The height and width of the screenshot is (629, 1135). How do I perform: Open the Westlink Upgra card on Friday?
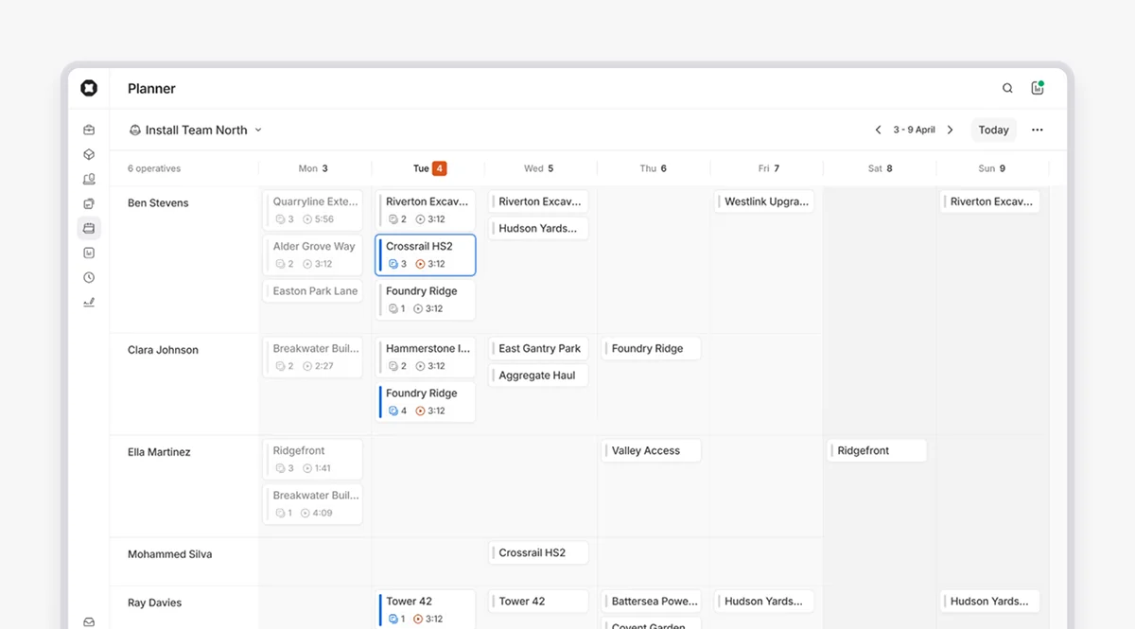765,201
